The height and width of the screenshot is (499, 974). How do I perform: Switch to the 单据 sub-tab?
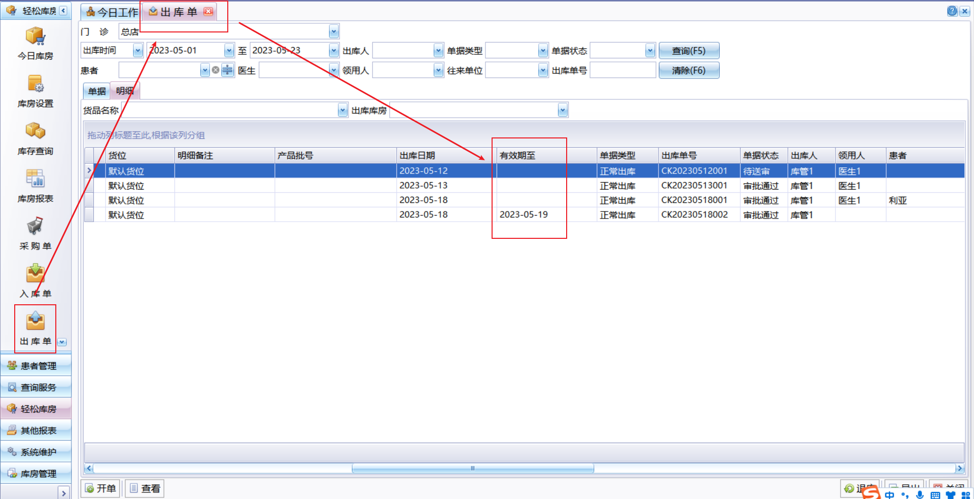click(x=97, y=91)
